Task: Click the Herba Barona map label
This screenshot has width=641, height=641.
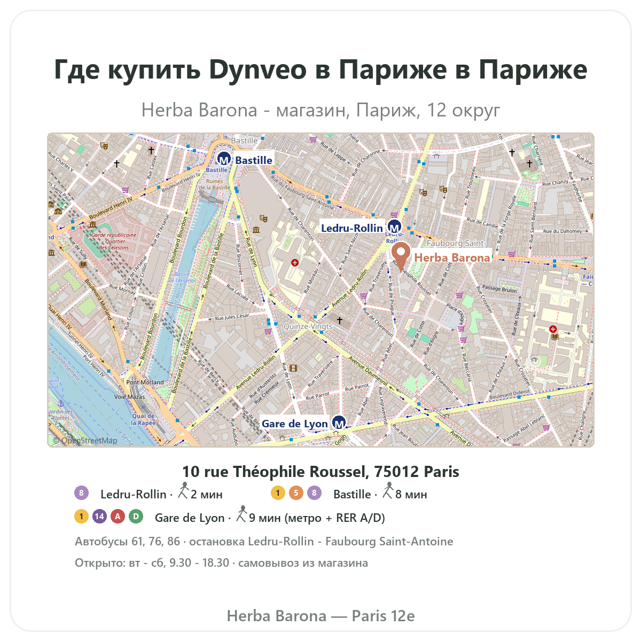Action: click(452, 257)
